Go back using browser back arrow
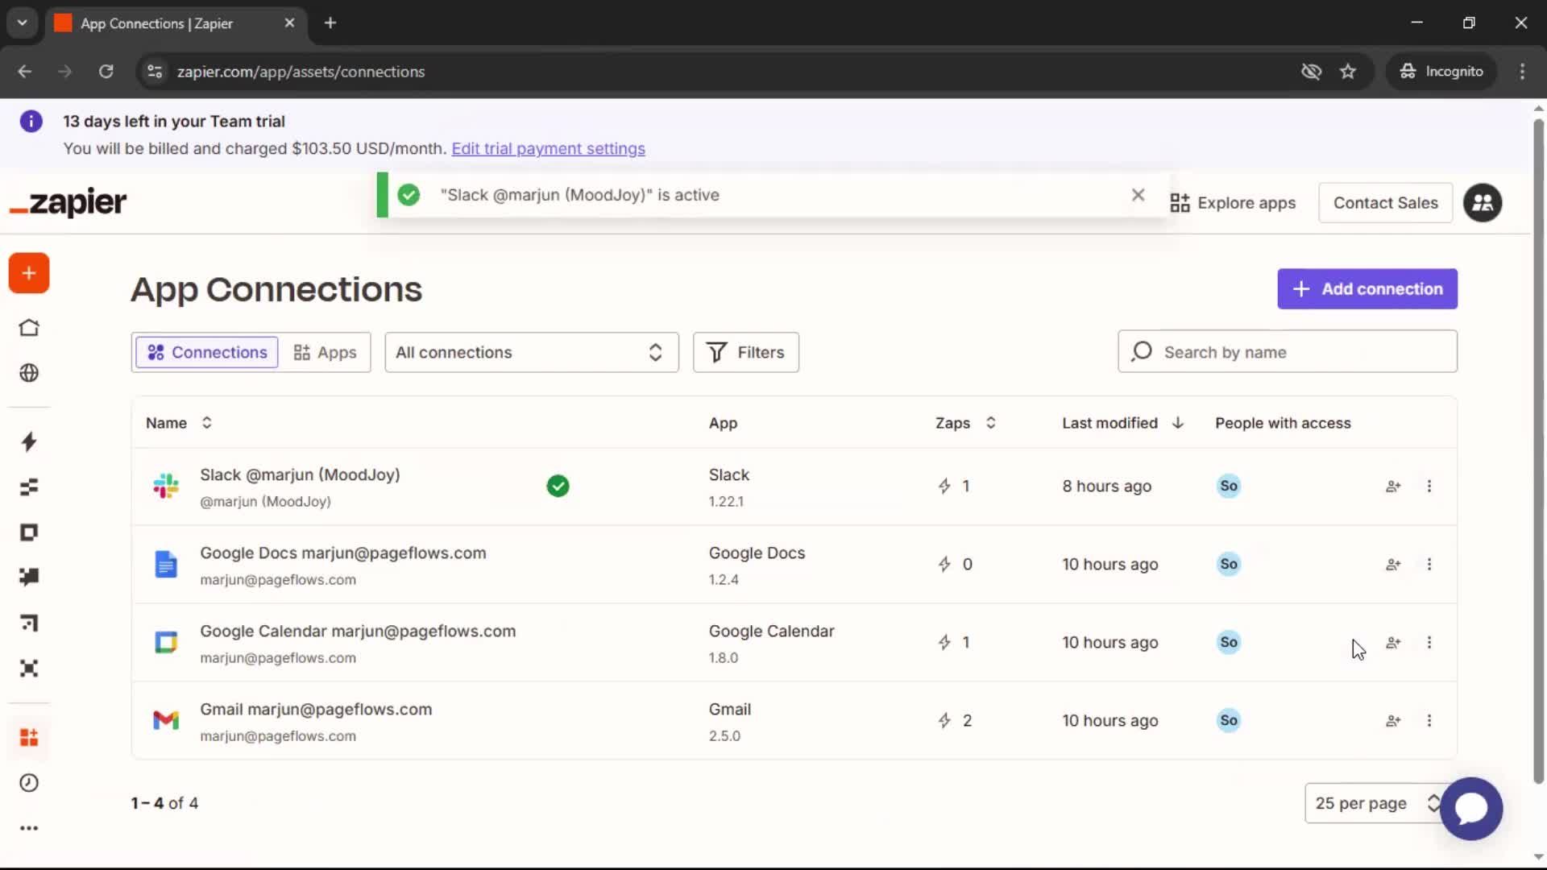Viewport: 1547px width, 870px height. click(x=25, y=72)
